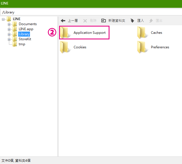Click the 匯出 export label

coord(159,21)
